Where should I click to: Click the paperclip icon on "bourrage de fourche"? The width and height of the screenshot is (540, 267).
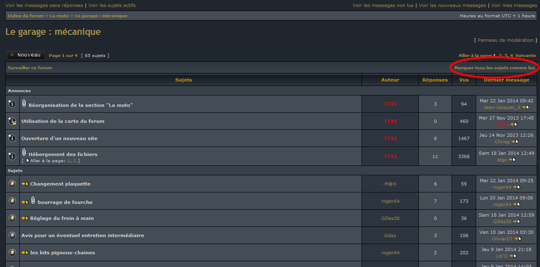coord(33,201)
